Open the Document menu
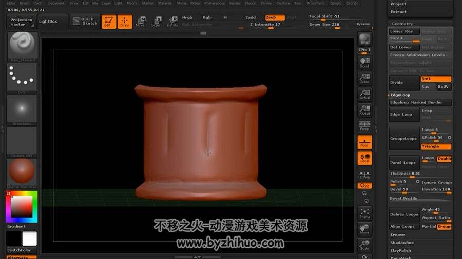 tap(56, 3)
